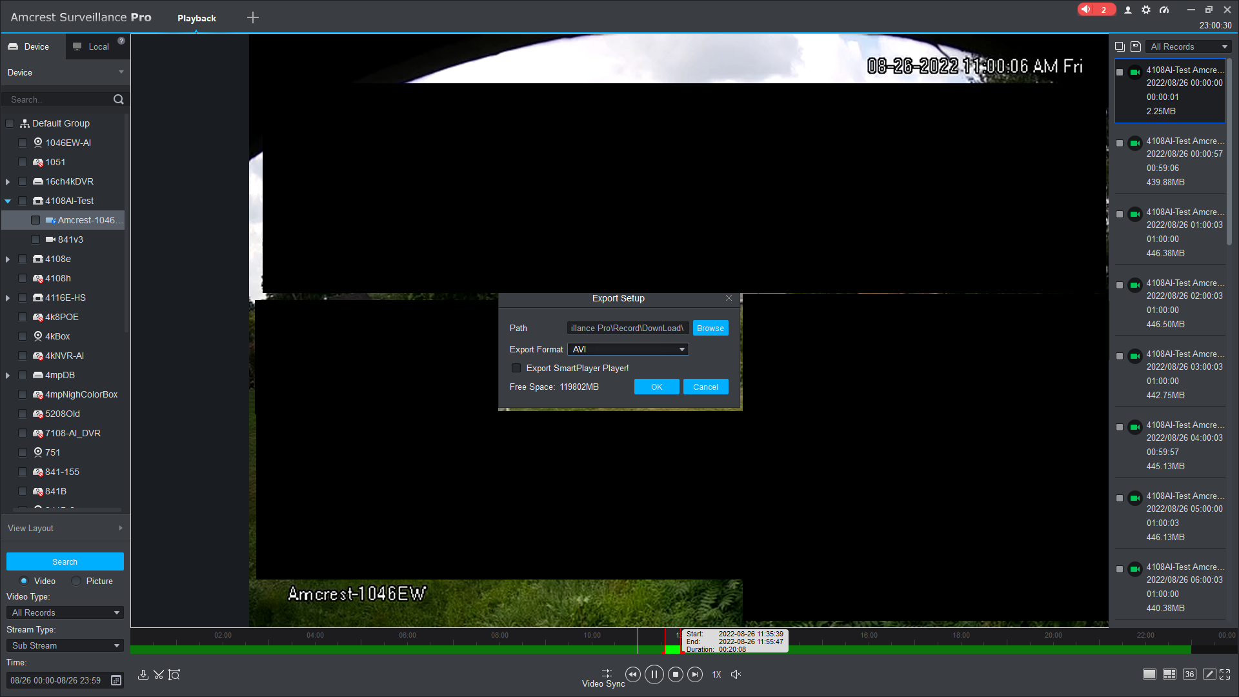Stop the playback

[676, 674]
